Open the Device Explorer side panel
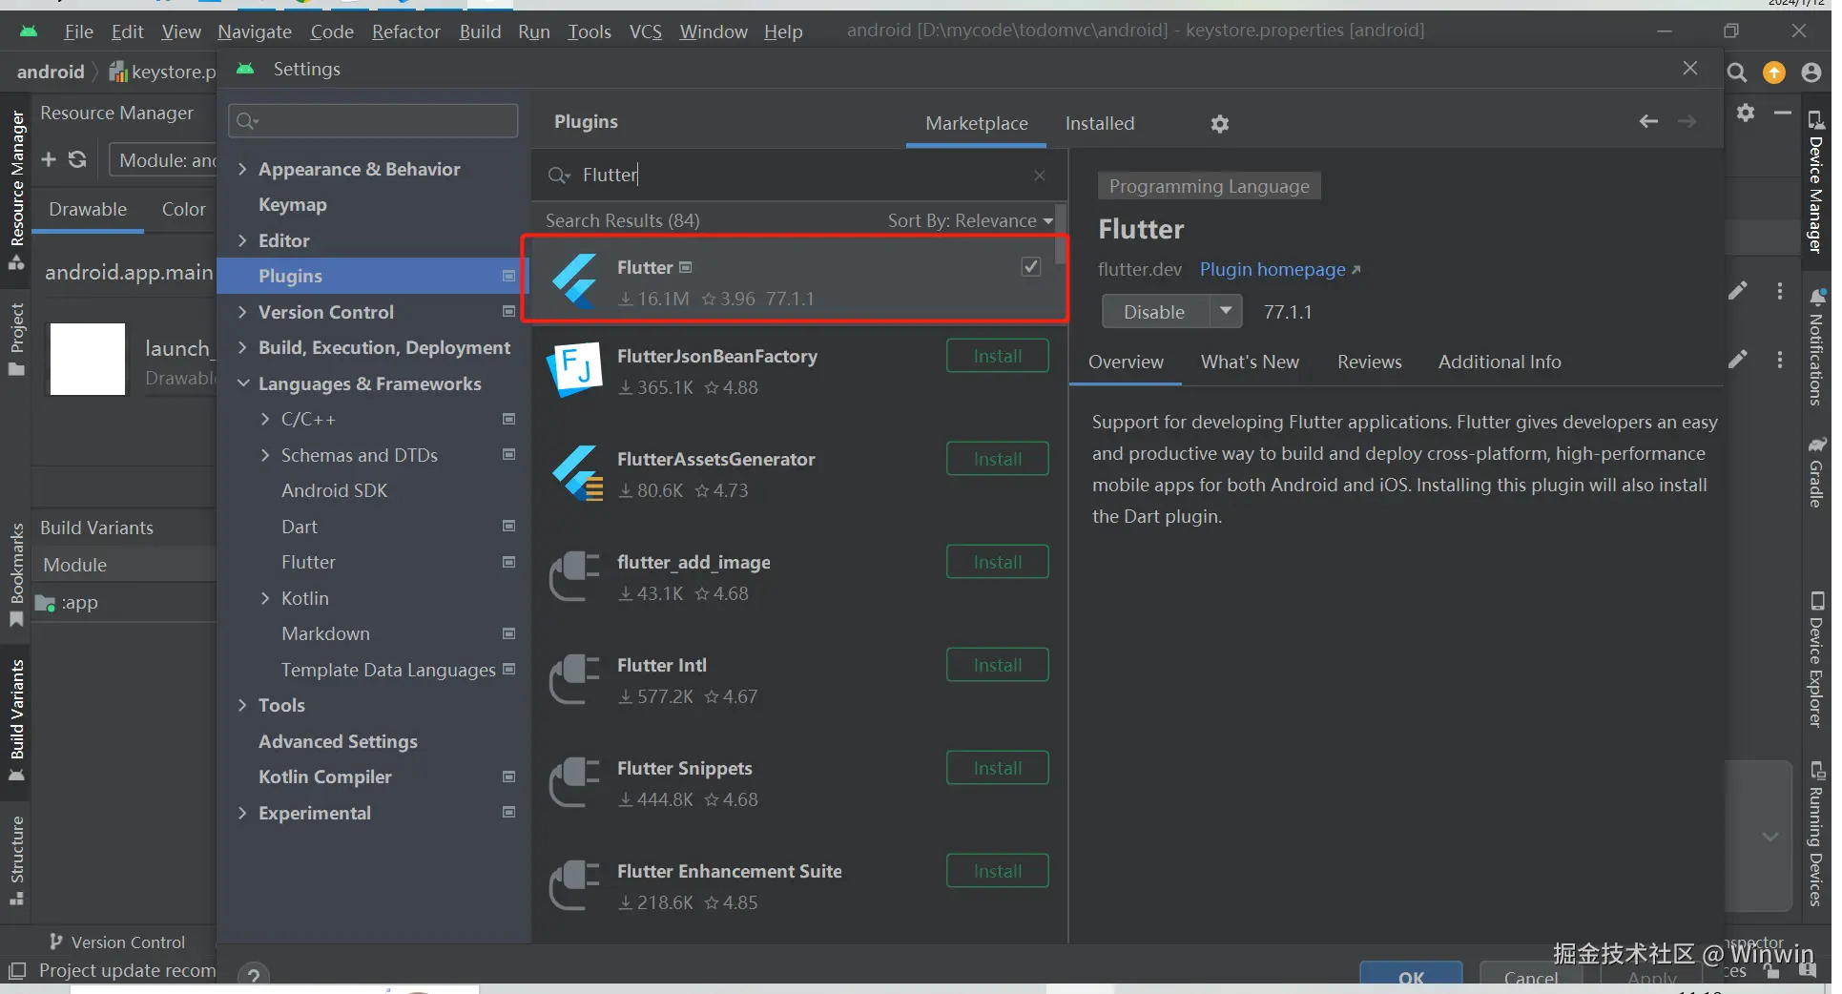This screenshot has width=1842, height=994. point(1815,660)
